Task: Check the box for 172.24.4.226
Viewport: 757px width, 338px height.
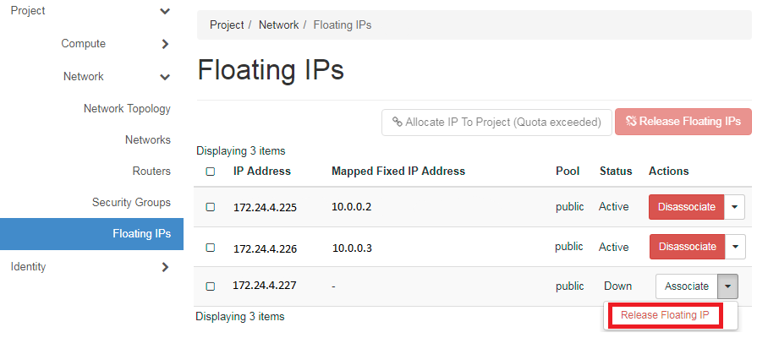Action: click(x=211, y=248)
